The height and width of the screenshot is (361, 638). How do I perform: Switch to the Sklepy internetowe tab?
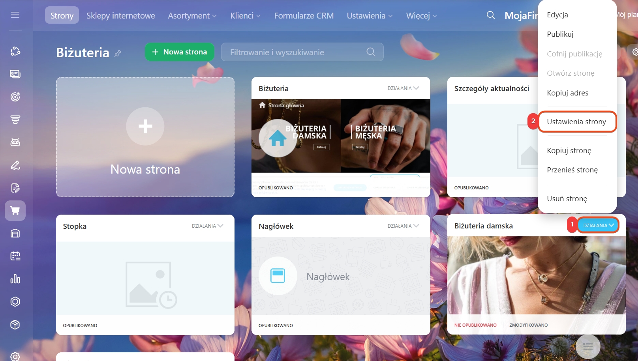click(120, 16)
